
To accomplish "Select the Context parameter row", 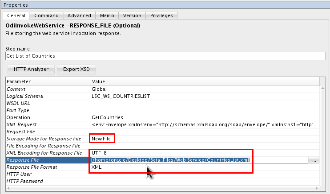I will pyautogui.click(x=48, y=89).
